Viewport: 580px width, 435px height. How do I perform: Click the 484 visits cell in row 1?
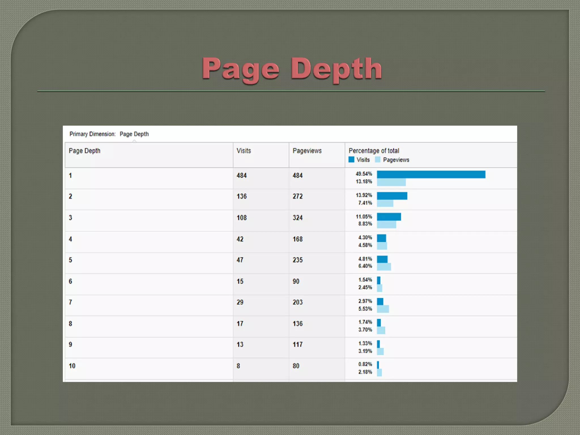pos(242,175)
